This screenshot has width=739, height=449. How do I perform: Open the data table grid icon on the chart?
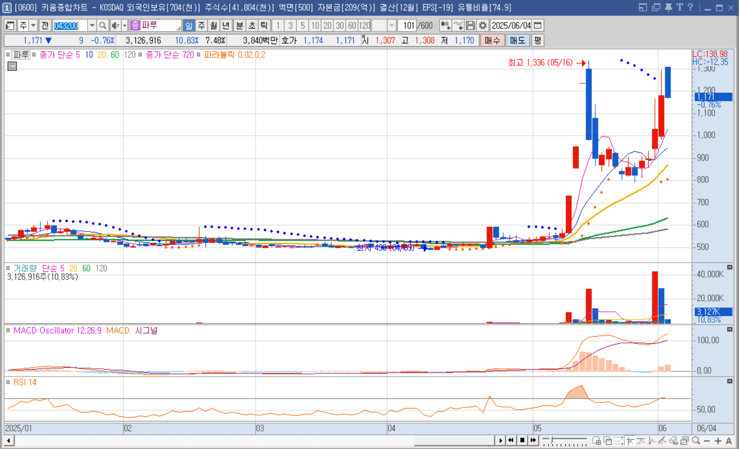[x=12, y=66]
